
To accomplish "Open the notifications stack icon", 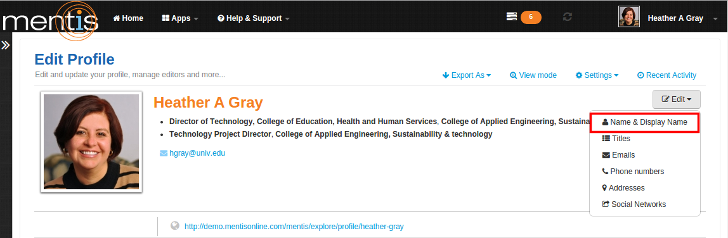I will [511, 16].
